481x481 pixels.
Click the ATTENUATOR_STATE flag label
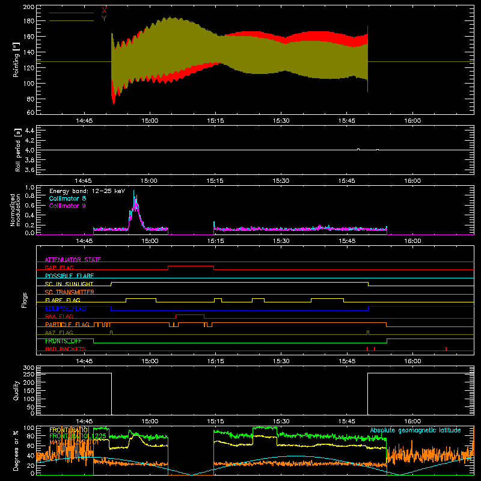73,260
